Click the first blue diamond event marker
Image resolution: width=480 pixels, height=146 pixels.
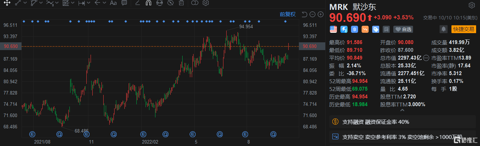click(x=24, y=22)
